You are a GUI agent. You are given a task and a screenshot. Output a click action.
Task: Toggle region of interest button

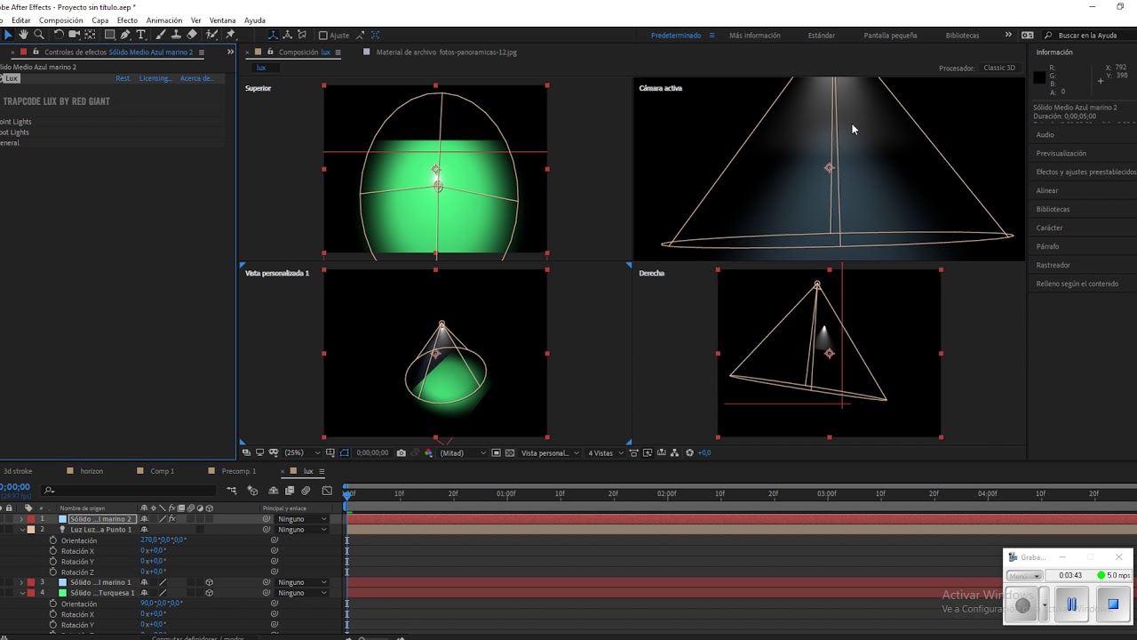pos(496,452)
